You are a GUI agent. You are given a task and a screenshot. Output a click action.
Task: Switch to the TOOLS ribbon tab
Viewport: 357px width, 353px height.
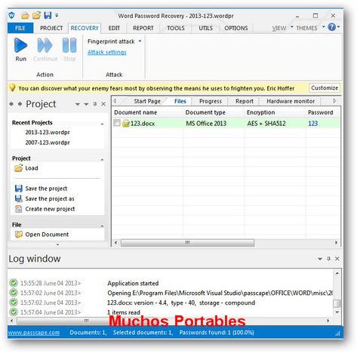pyautogui.click(x=176, y=28)
